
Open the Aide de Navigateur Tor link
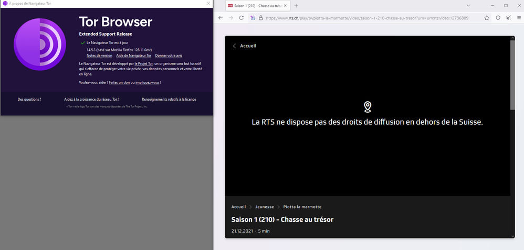click(x=134, y=55)
